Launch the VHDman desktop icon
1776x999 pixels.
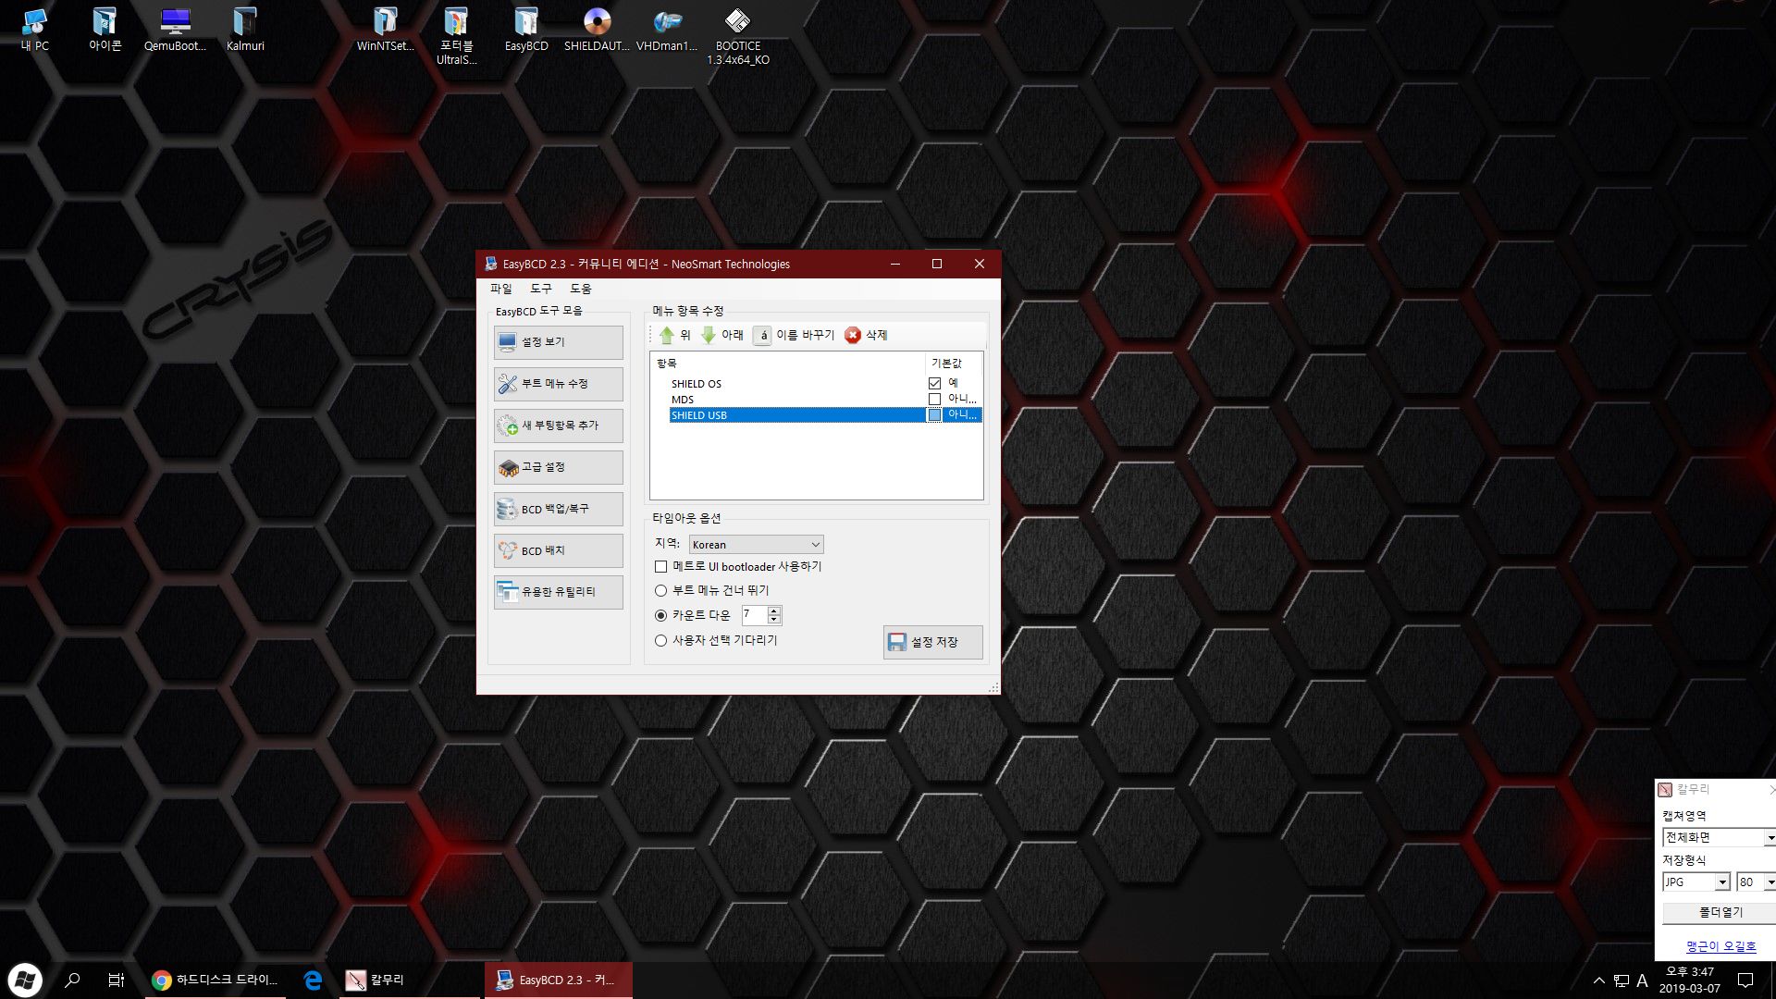click(667, 30)
